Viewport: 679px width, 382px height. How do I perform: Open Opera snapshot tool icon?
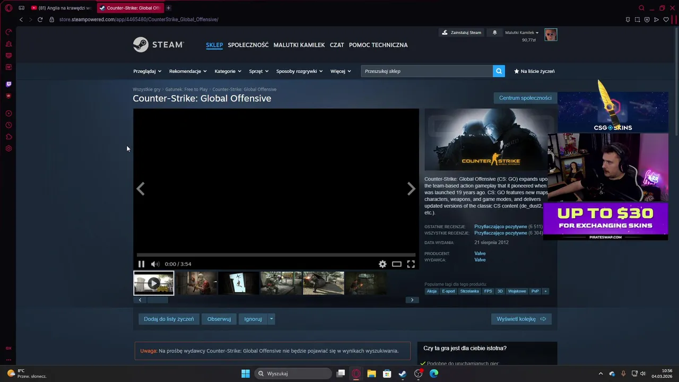637,20
